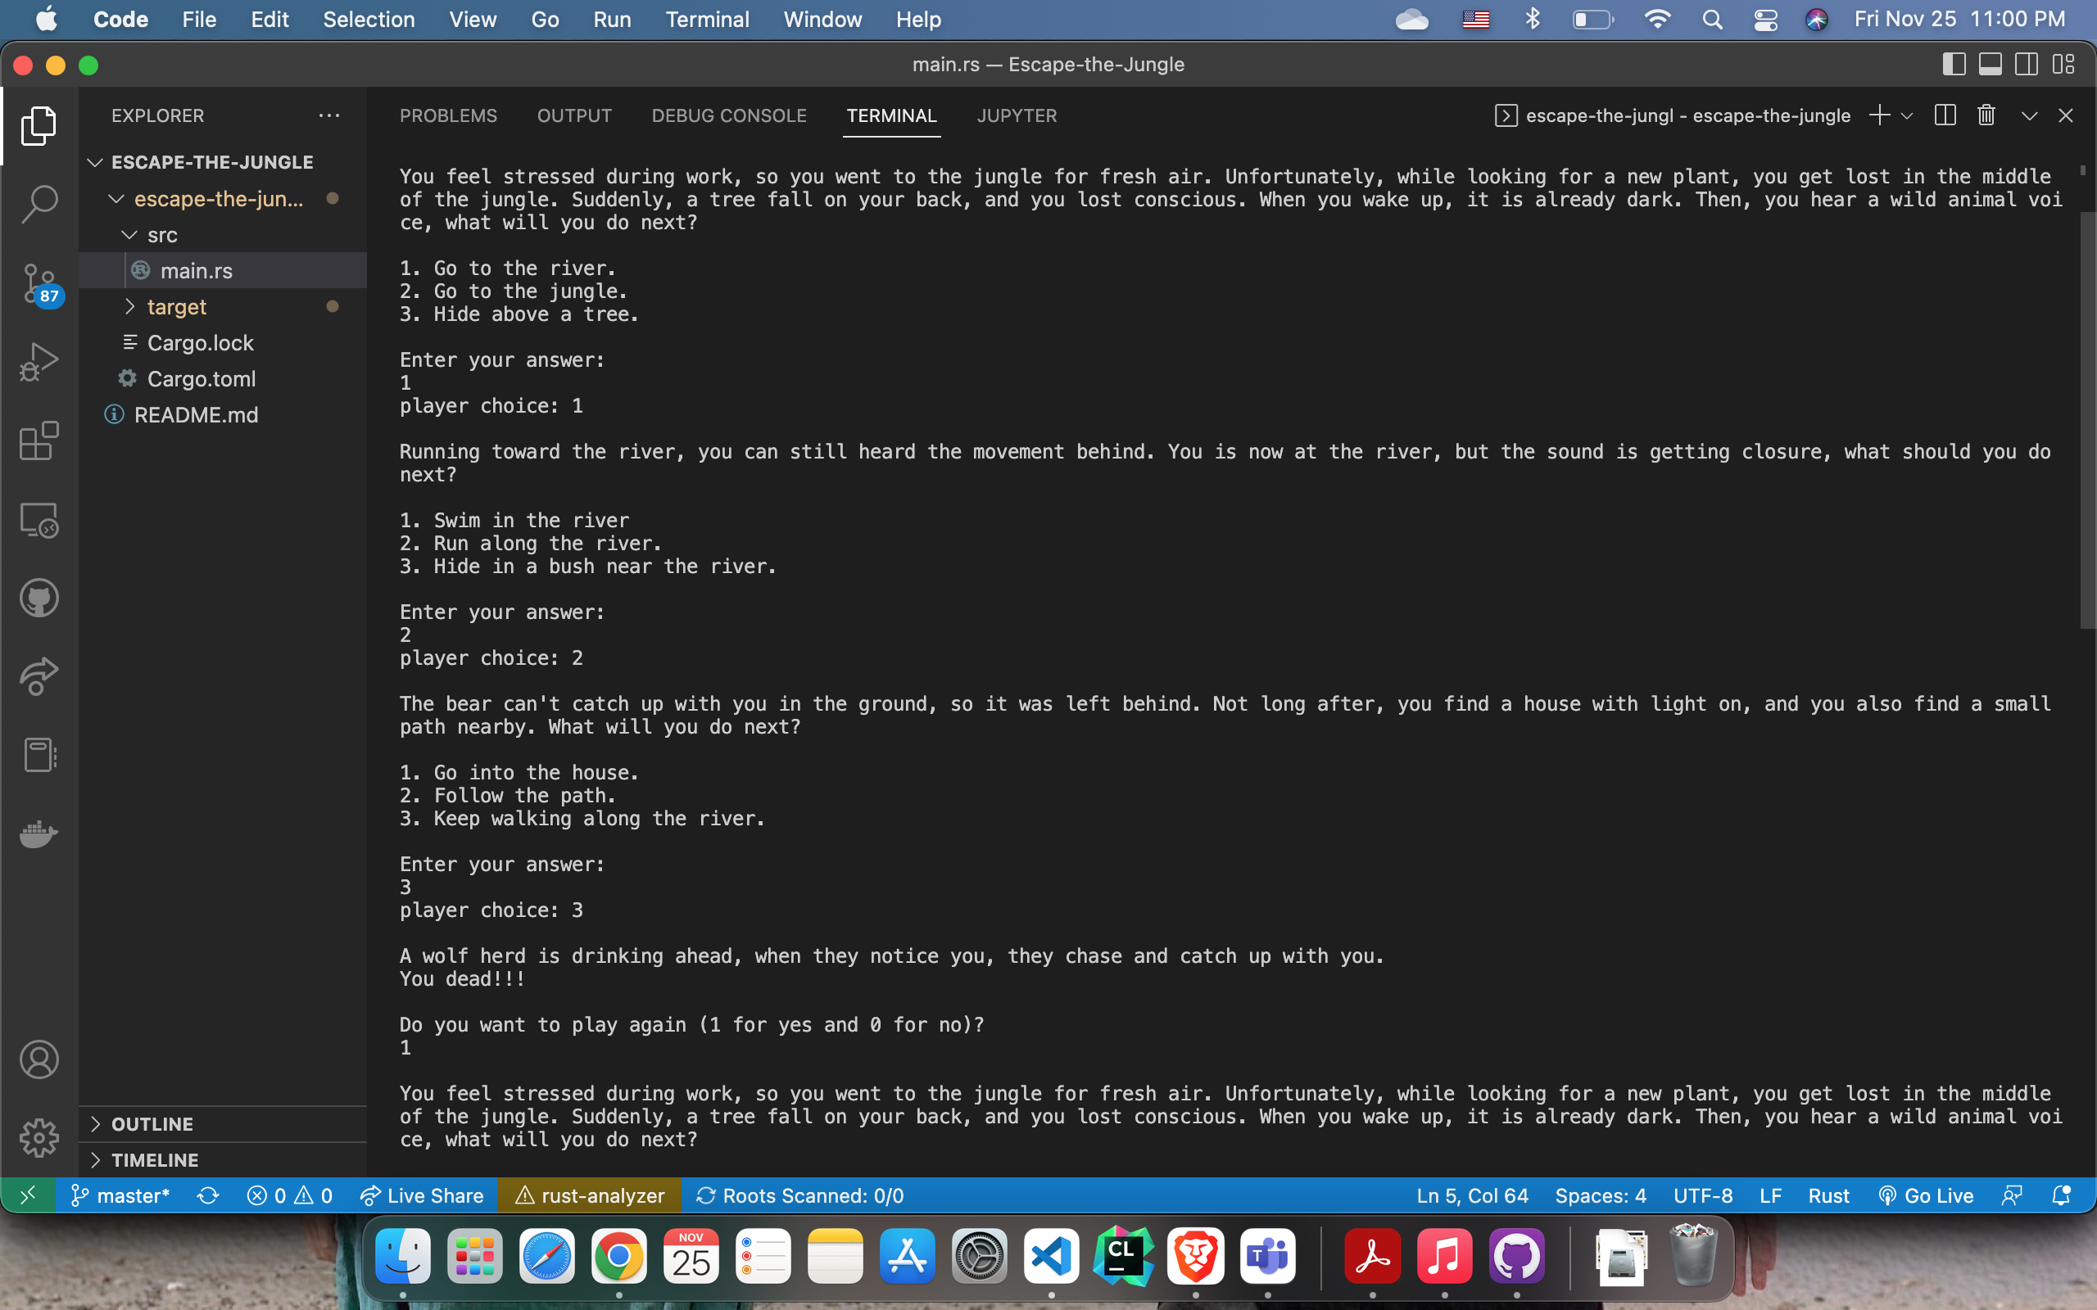Open the Live Share activity icon
The width and height of the screenshot is (2097, 1310).
click(39, 676)
